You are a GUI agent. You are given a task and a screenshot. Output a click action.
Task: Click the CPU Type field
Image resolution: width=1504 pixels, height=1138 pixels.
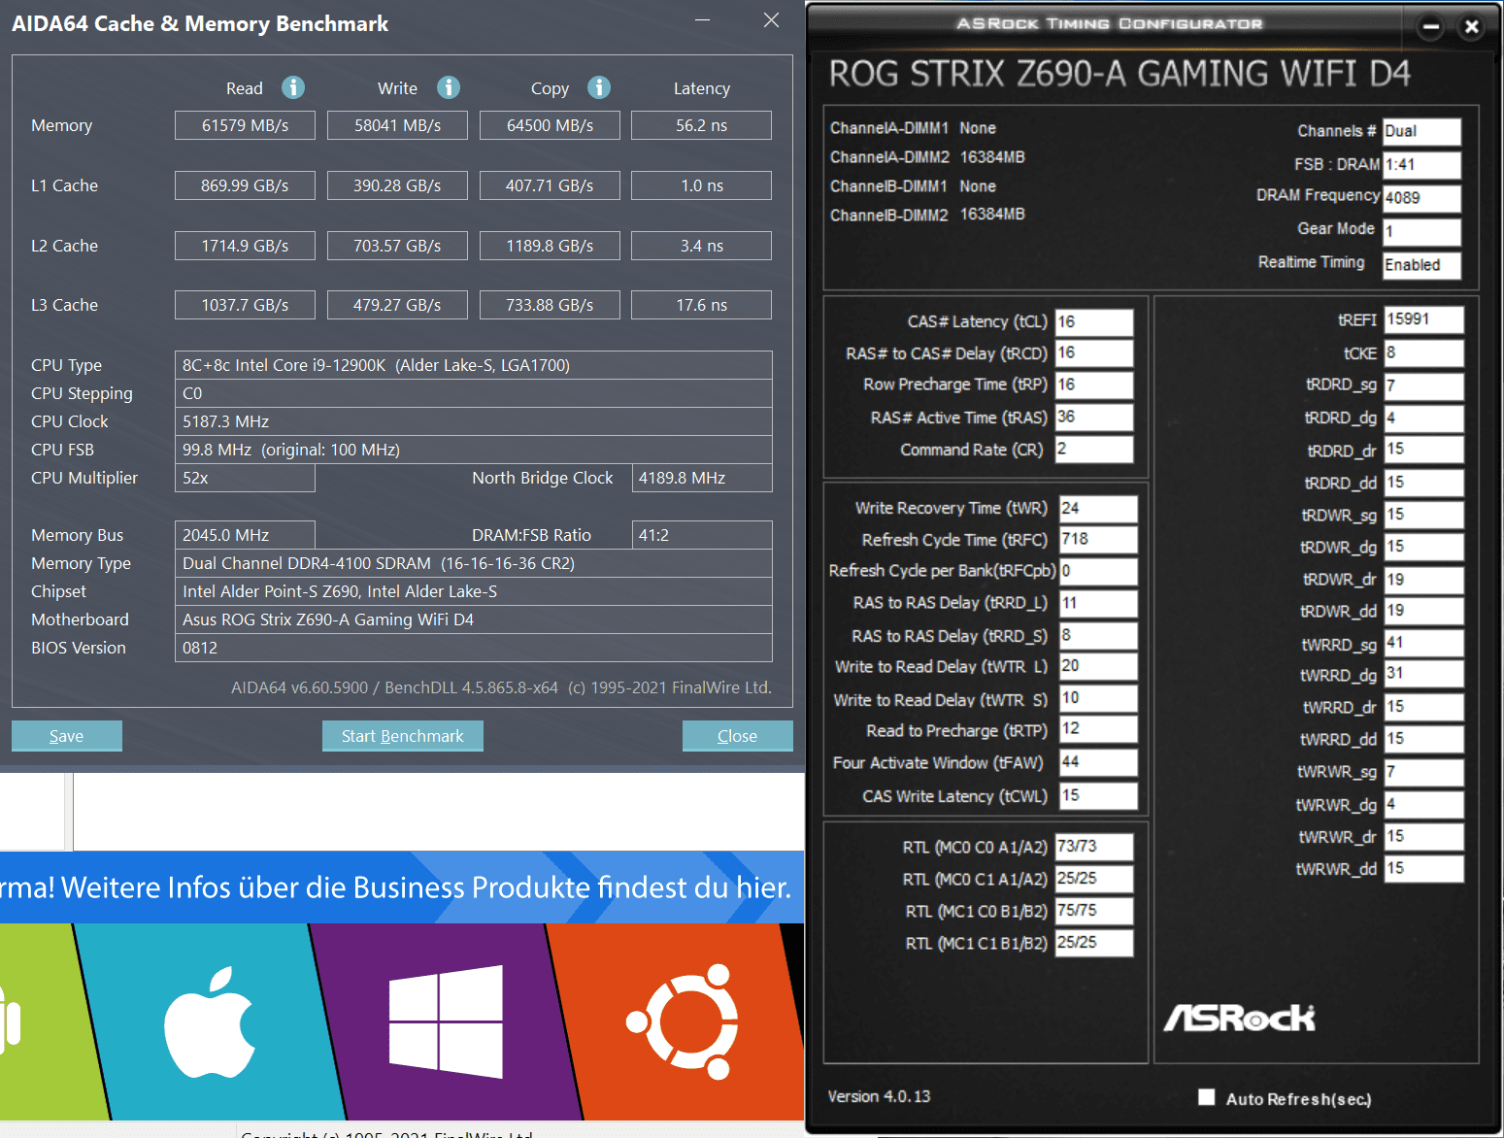coord(474,365)
